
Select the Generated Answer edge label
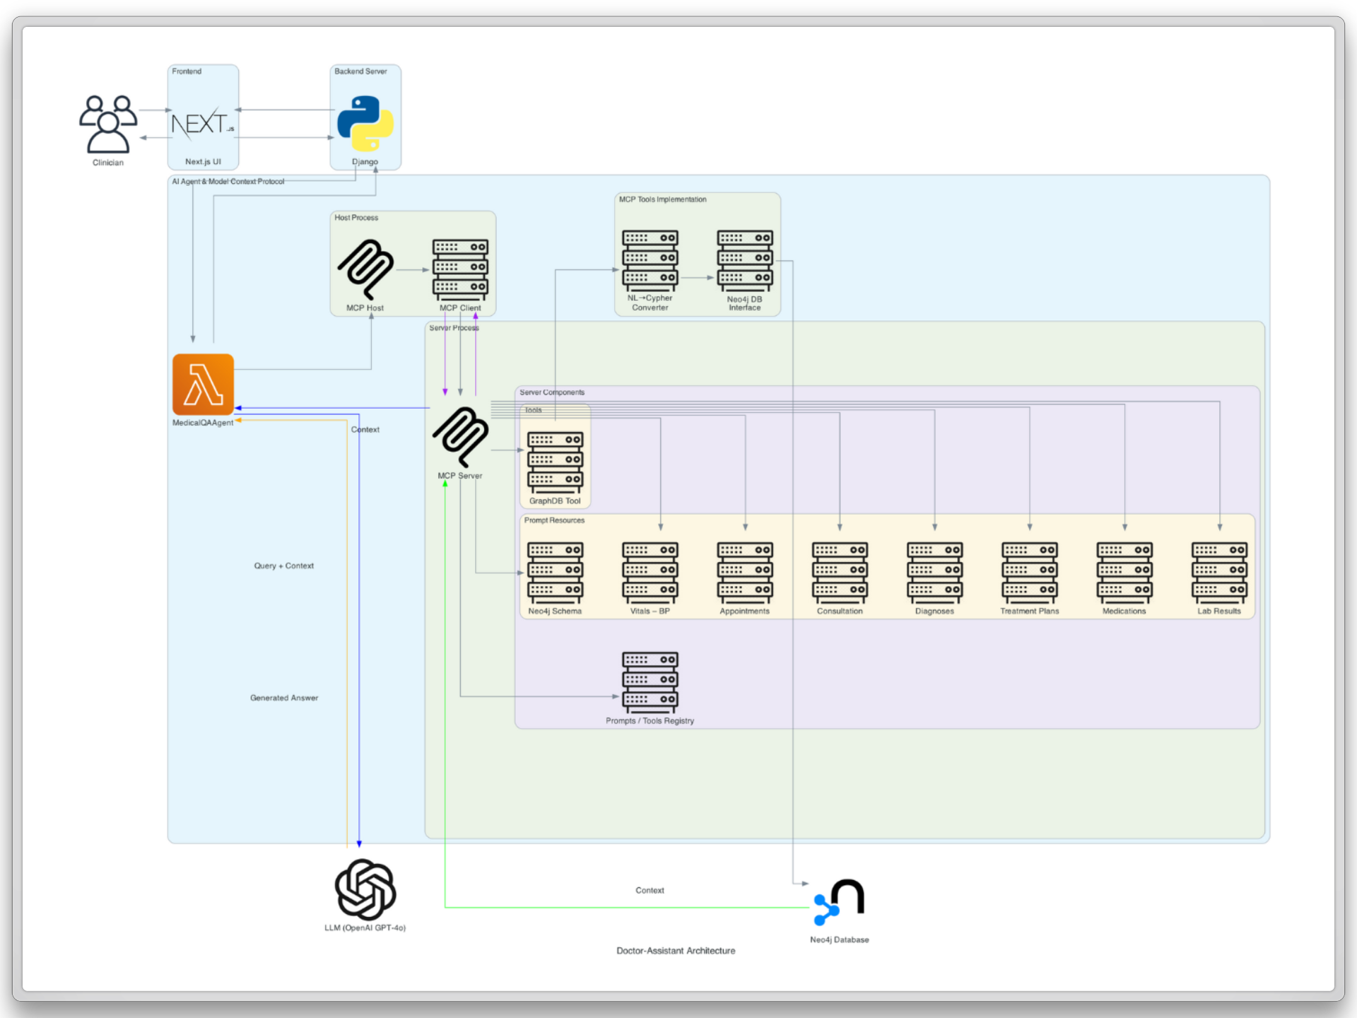pos(284,698)
